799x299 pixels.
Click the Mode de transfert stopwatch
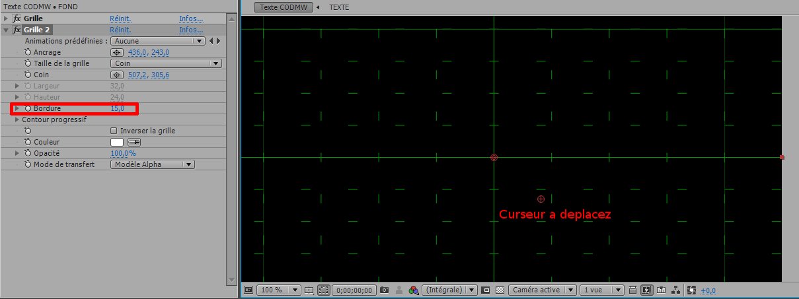tap(28, 164)
